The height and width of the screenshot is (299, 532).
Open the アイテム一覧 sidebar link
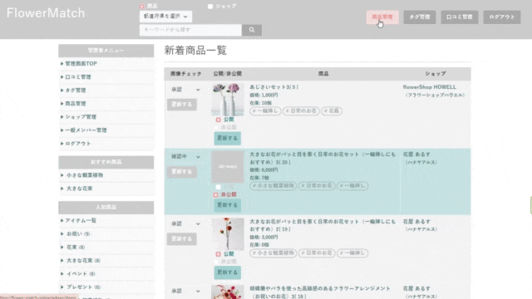81,221
